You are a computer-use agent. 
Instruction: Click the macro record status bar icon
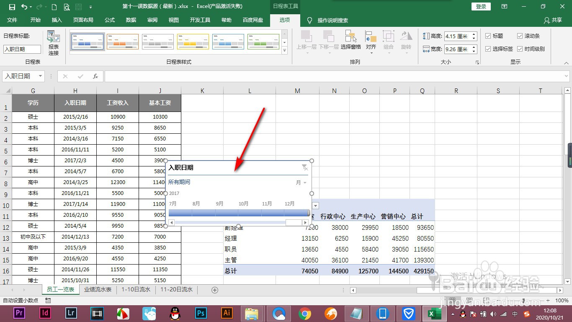pos(48,301)
